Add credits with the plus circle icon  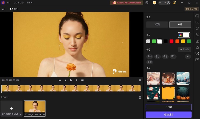click(169, 3)
